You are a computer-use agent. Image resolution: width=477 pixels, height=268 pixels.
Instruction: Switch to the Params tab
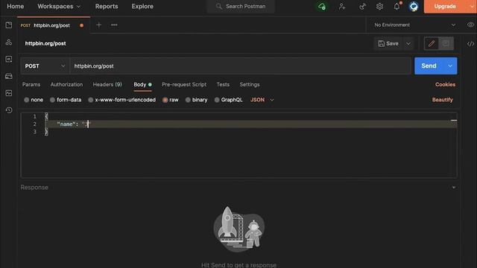click(31, 84)
